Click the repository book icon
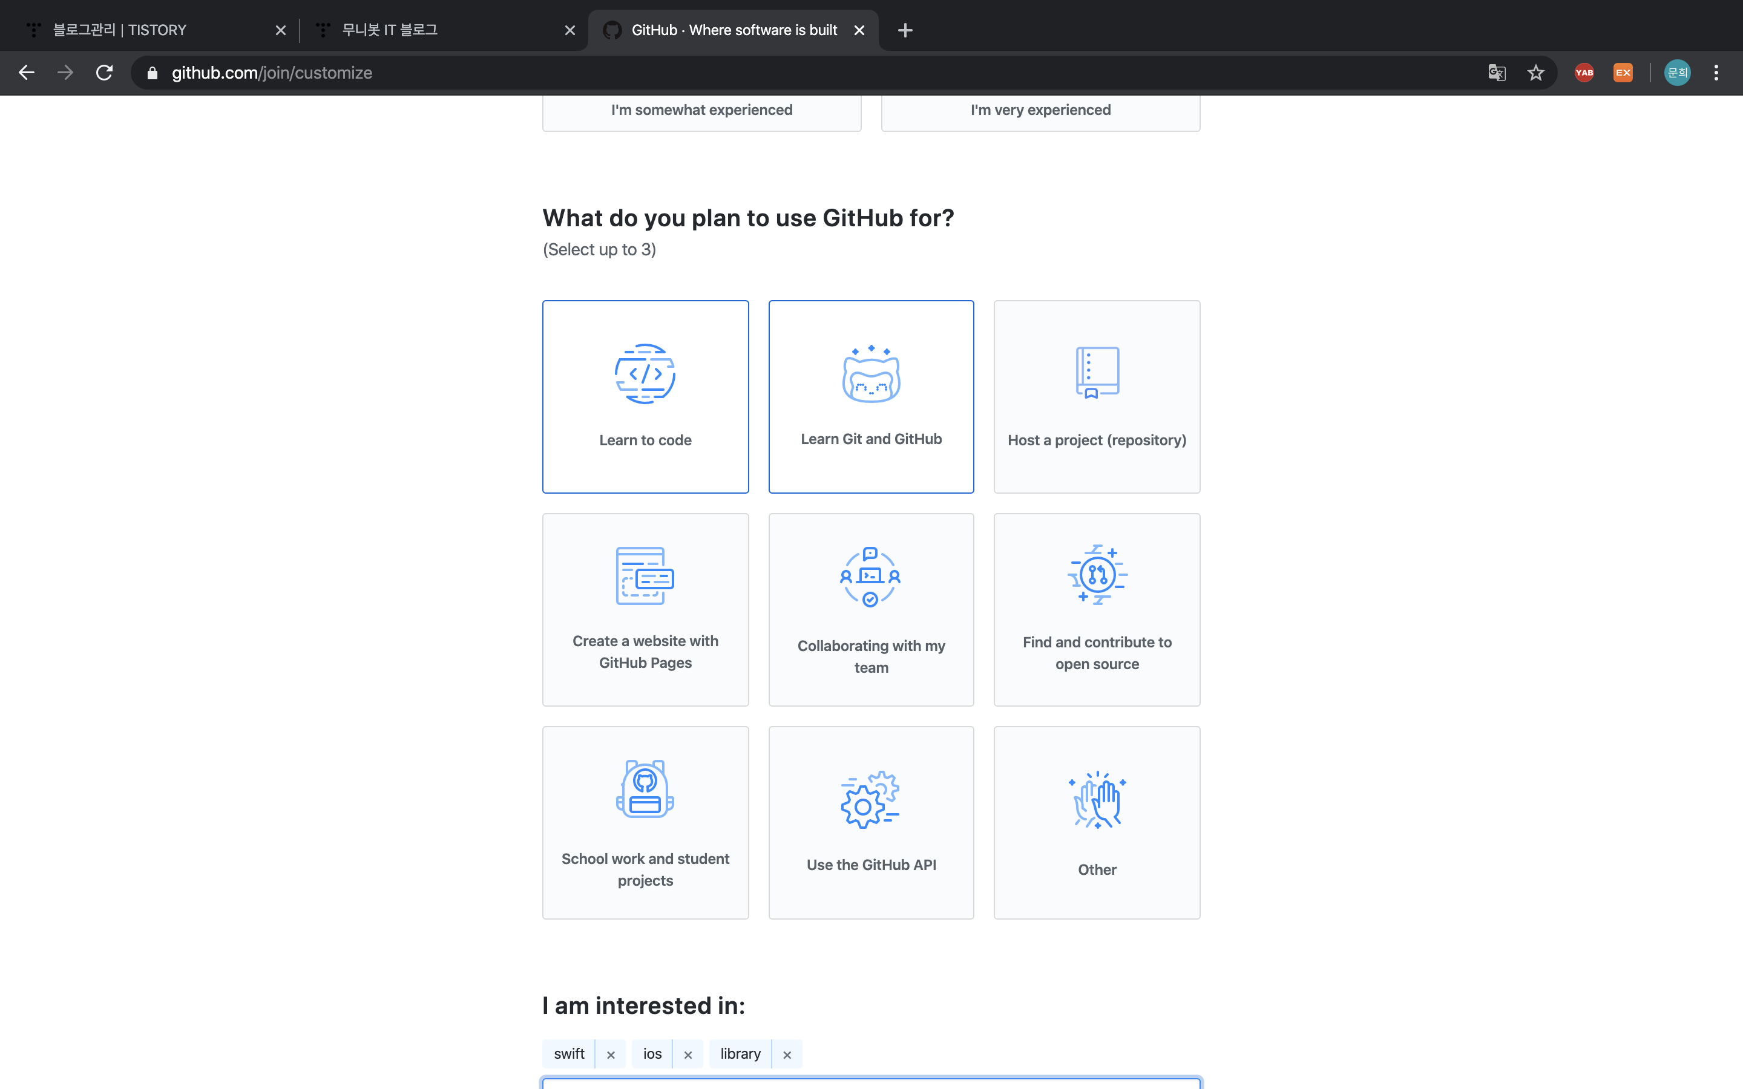Viewport: 1743px width, 1089px height. click(x=1097, y=372)
